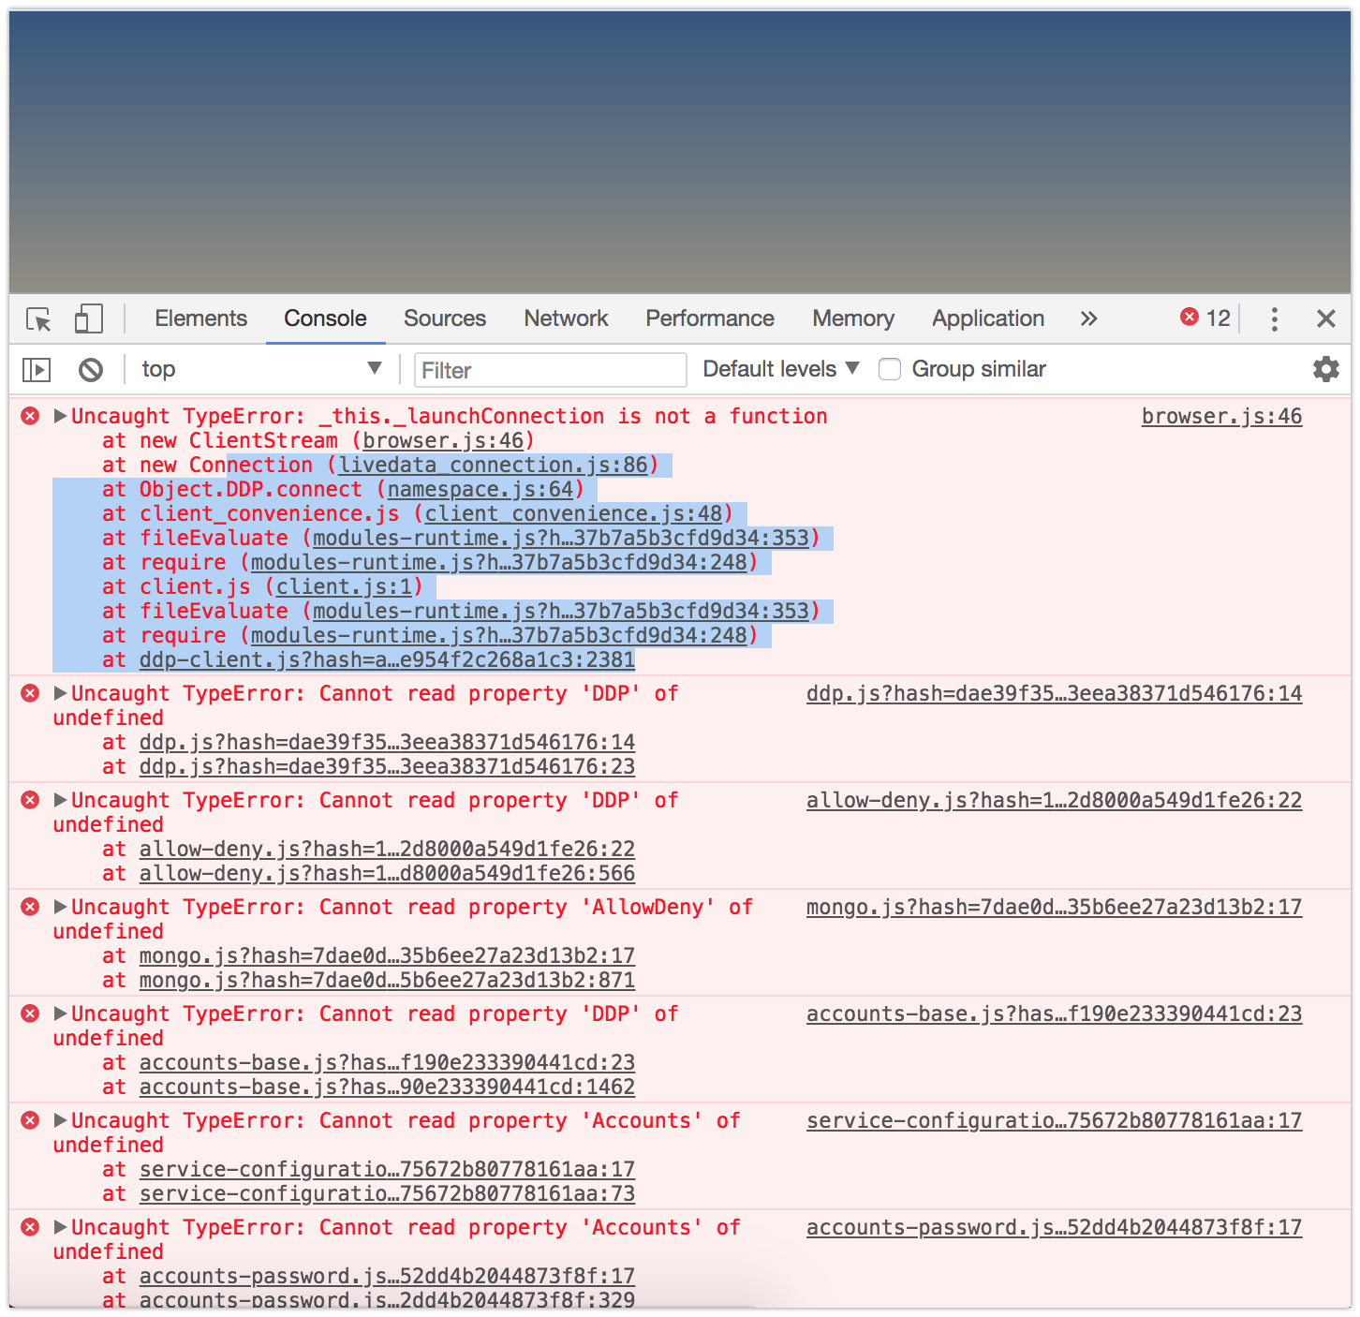Viewport: 1360px width, 1317px height.
Task: Open right-side accounts-base.js :23 source link
Action: point(1054,1014)
